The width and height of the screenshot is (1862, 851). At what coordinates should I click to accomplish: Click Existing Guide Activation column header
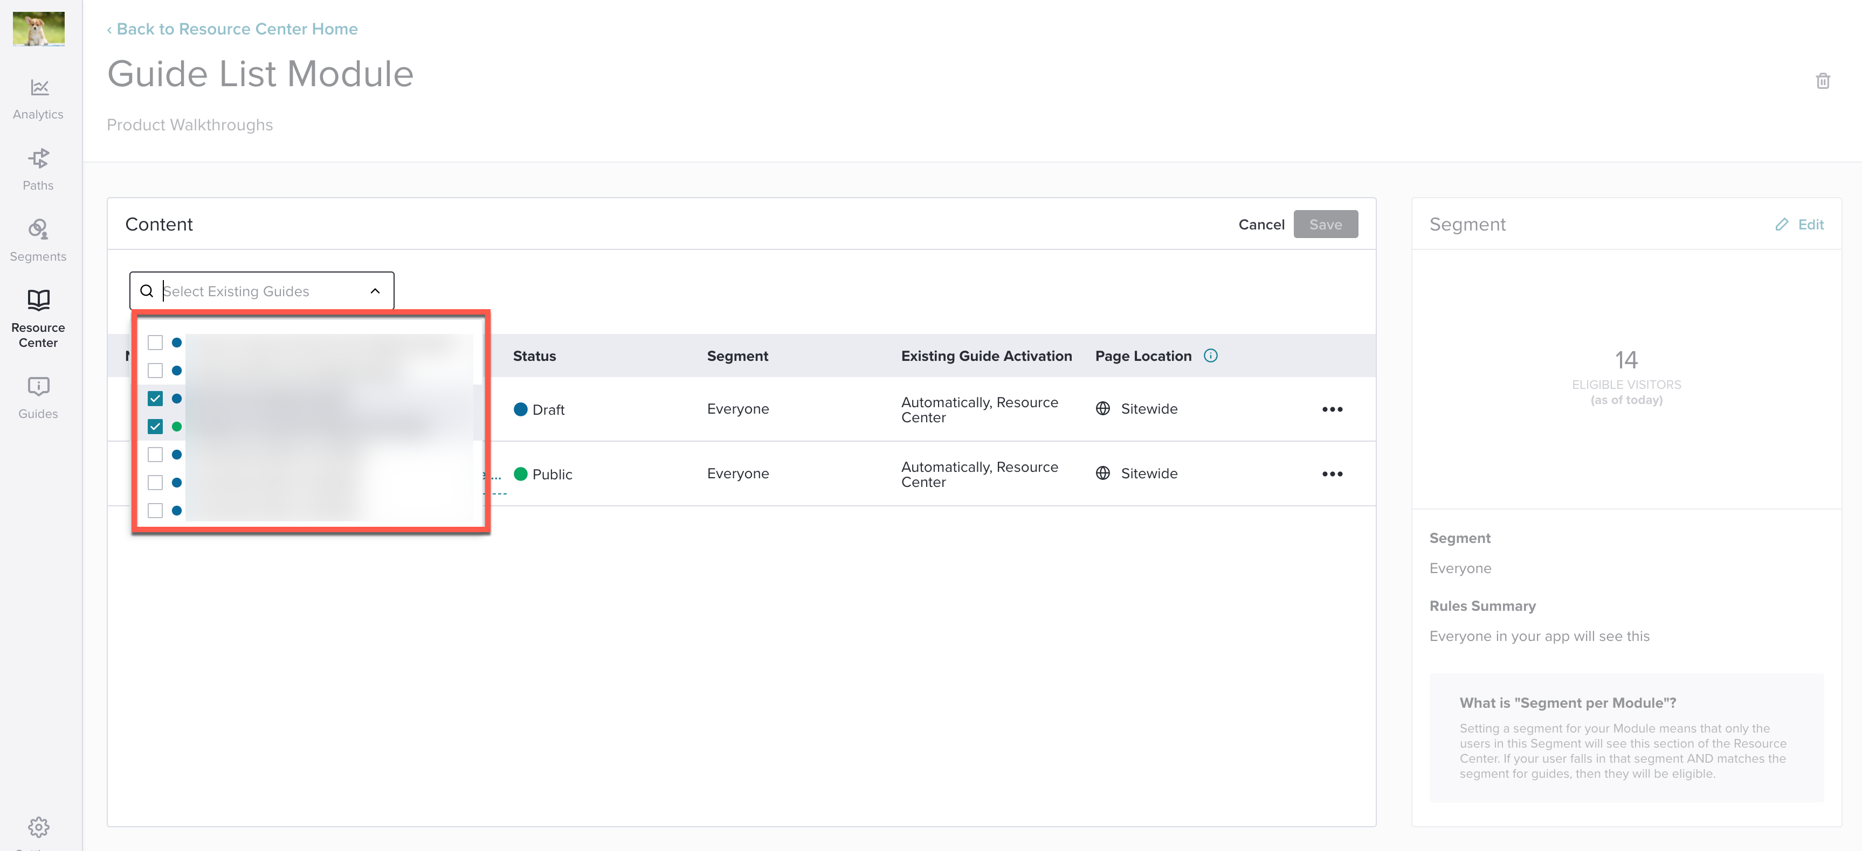click(986, 355)
